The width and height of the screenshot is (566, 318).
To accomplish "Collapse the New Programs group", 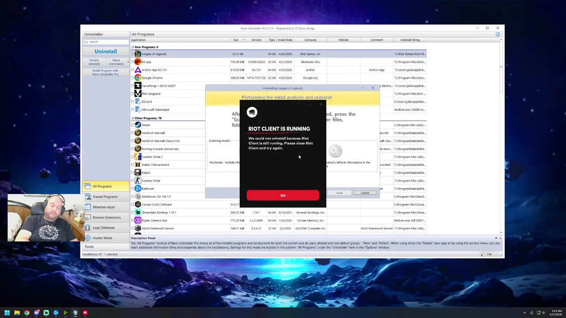I will click(x=132, y=47).
